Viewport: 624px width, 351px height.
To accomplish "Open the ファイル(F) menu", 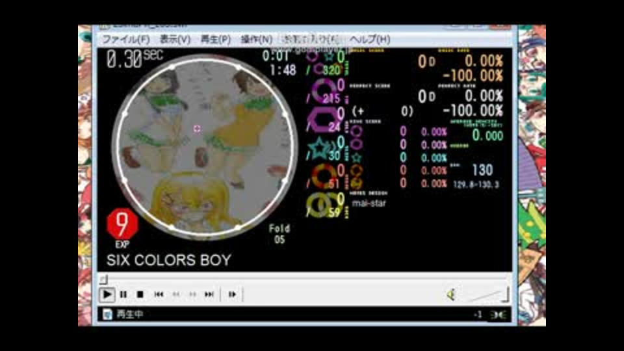I will point(125,40).
